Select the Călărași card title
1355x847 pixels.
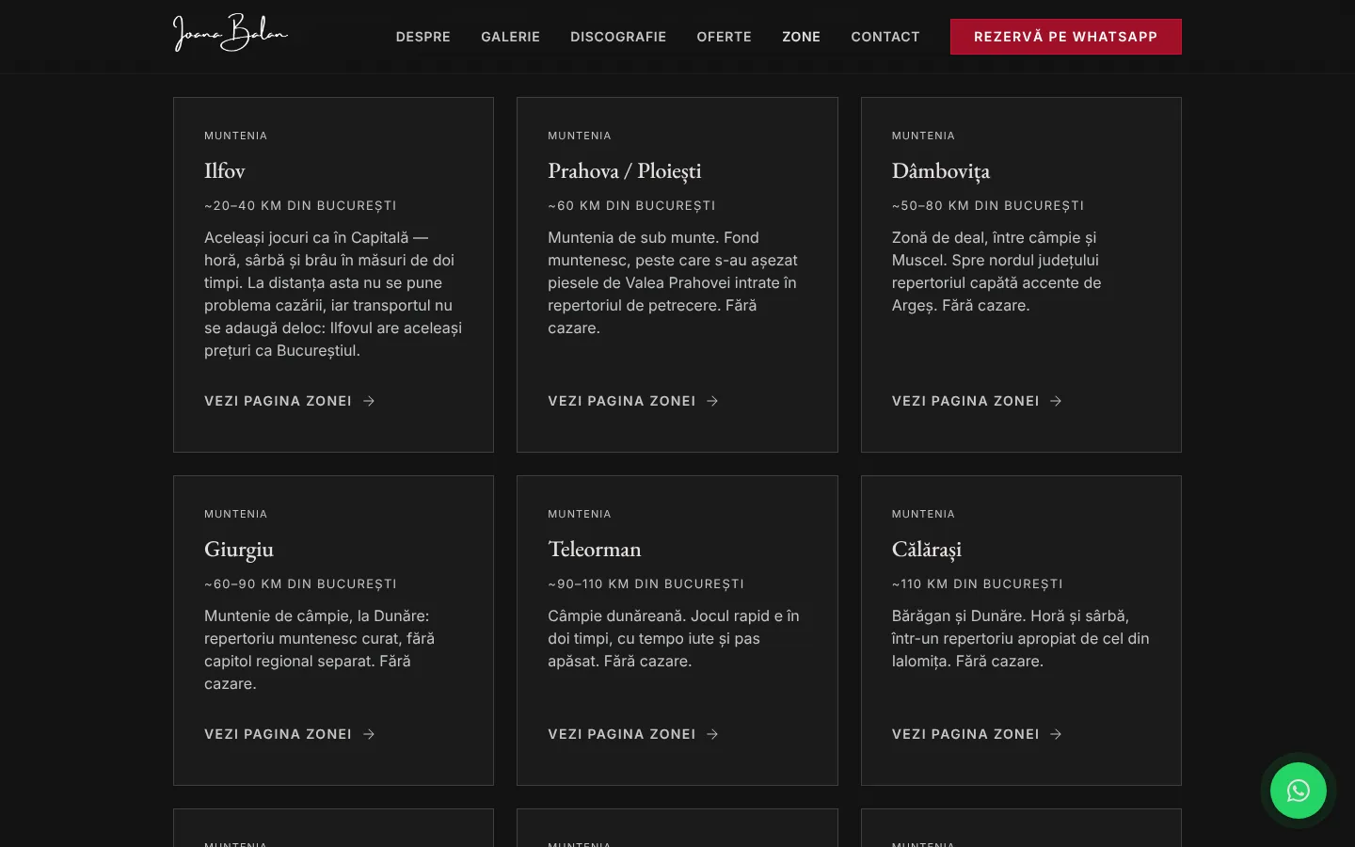(927, 550)
